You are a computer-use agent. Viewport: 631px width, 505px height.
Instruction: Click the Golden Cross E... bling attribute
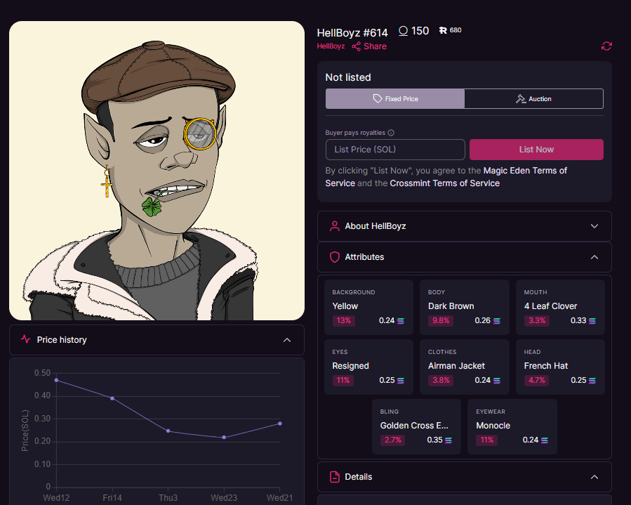coord(414,425)
